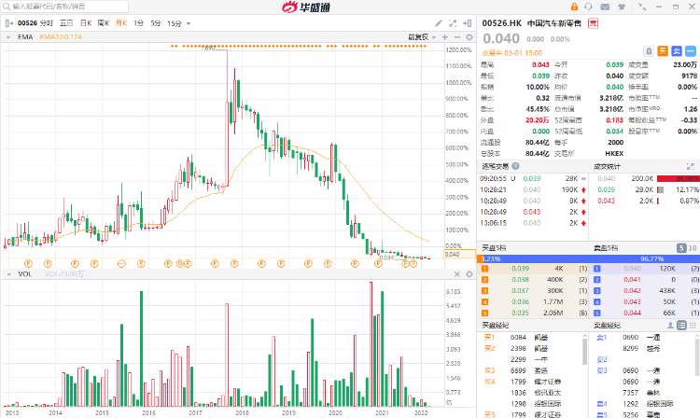Click the compact-mode shrink arrows icon
Image resolution: width=700 pixels, height=418 pixels.
pos(642,7)
